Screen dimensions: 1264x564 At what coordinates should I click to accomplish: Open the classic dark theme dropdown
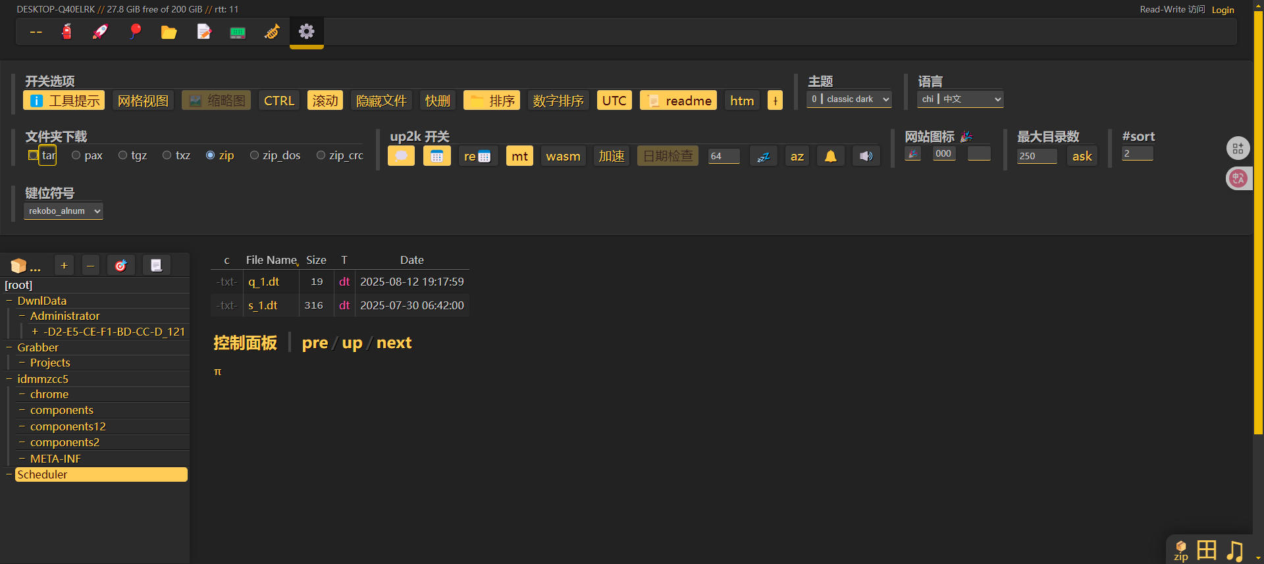coord(849,99)
